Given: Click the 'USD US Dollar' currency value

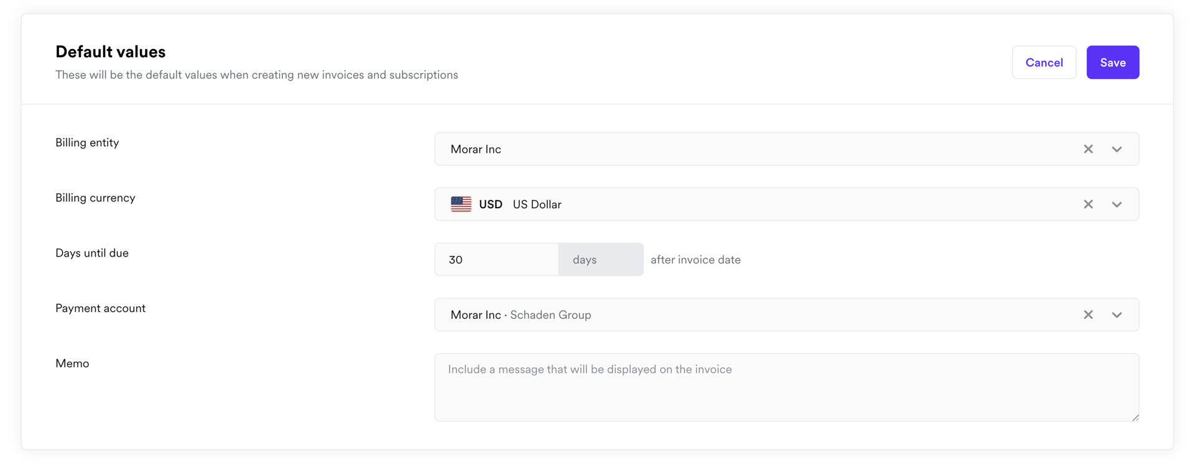Looking at the screenshot, I should tap(536, 204).
